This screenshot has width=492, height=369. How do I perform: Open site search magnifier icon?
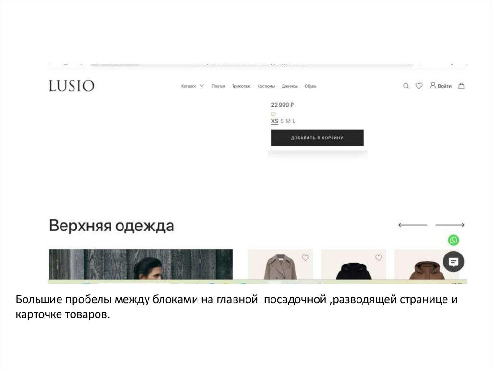(406, 86)
